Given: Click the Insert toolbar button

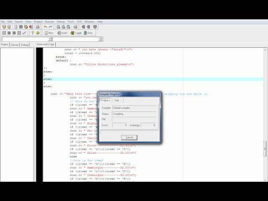Looking at the screenshot, I should tap(62, 33).
